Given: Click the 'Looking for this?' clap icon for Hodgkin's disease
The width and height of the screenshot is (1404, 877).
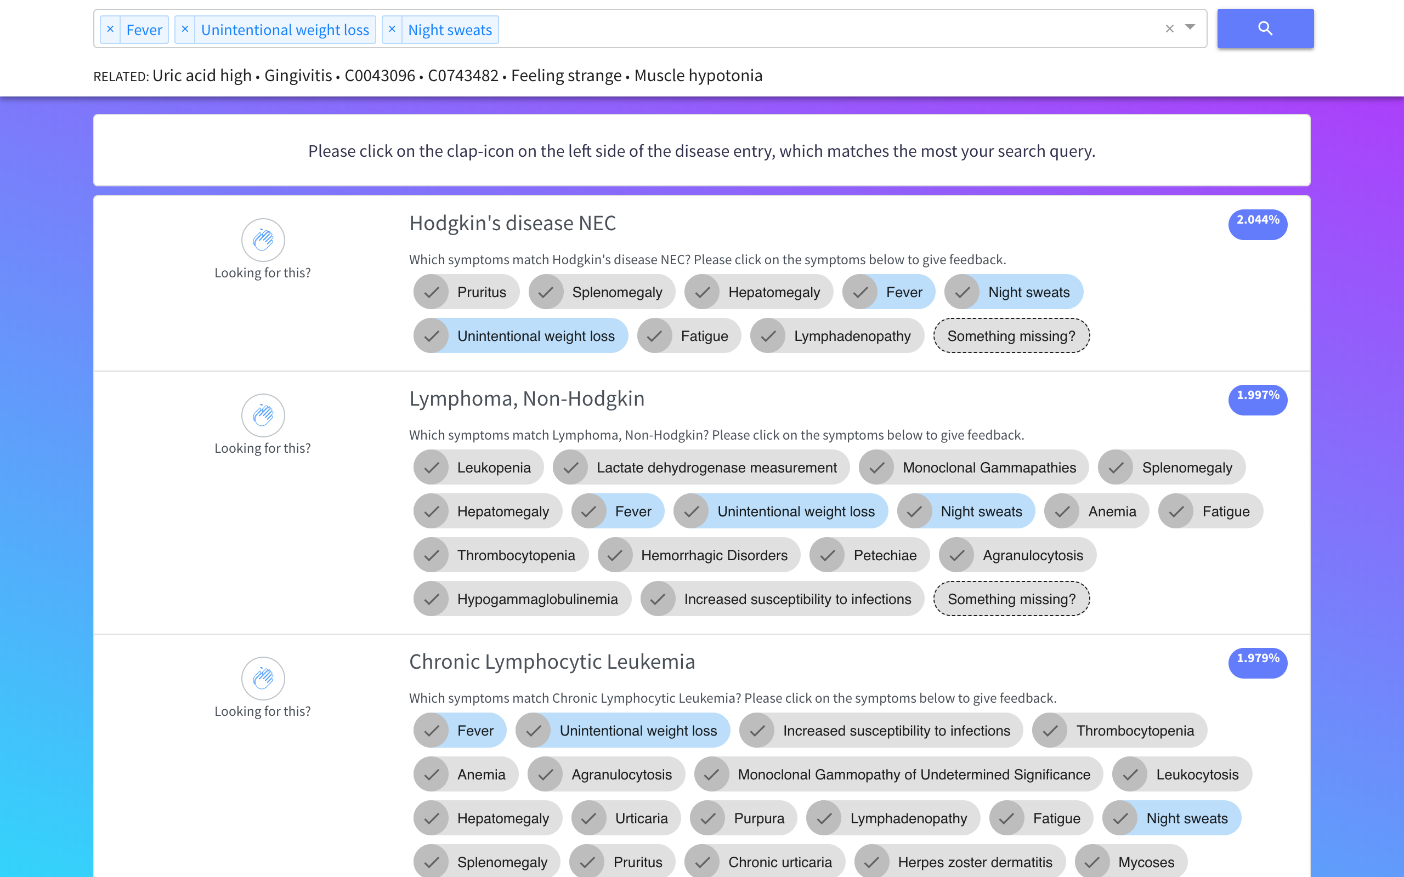Looking at the screenshot, I should click(x=263, y=240).
